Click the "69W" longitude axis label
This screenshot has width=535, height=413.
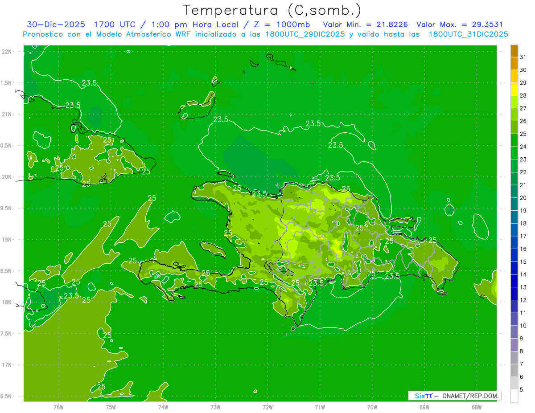424,407
